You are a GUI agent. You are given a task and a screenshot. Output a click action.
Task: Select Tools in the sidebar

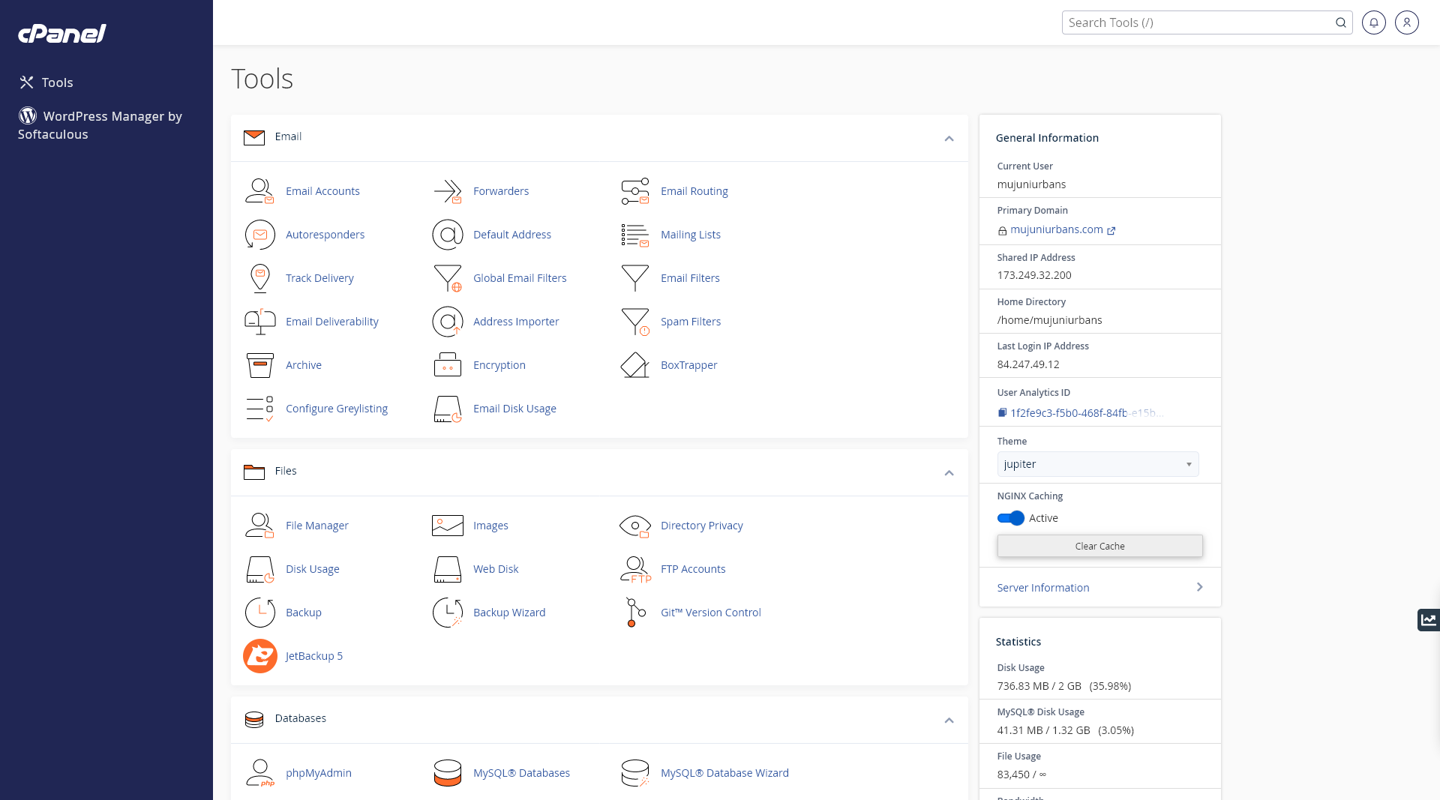(x=57, y=82)
